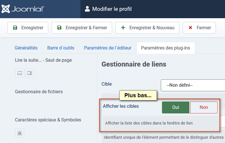The height and width of the screenshot is (143, 225).
Task: Click the green save icon in the Enregistrer button
Action: point(15,28)
